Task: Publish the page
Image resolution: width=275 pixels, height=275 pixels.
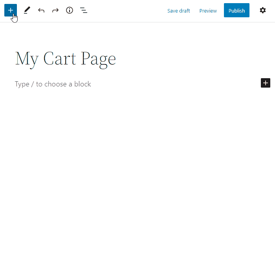Action: point(236,10)
